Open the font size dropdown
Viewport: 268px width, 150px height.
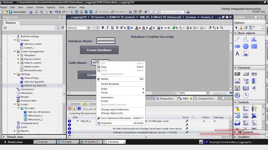(98, 28)
